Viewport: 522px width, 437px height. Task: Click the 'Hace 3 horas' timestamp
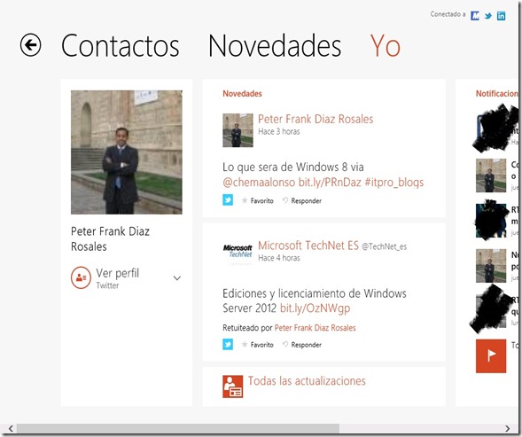[x=279, y=131]
